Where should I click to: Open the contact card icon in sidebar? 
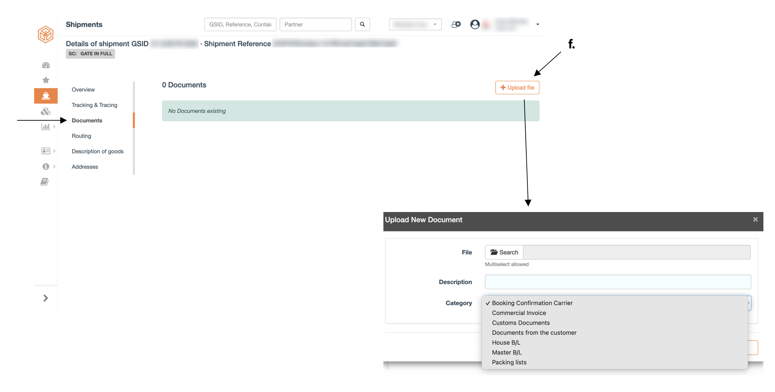click(46, 151)
